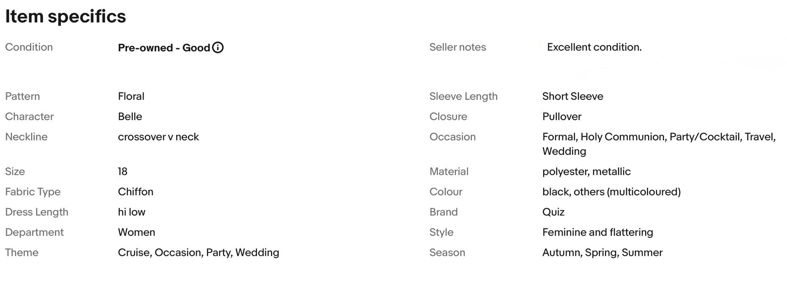Click the Quiz brand value
Screen dimensions: 787x281
(553, 212)
